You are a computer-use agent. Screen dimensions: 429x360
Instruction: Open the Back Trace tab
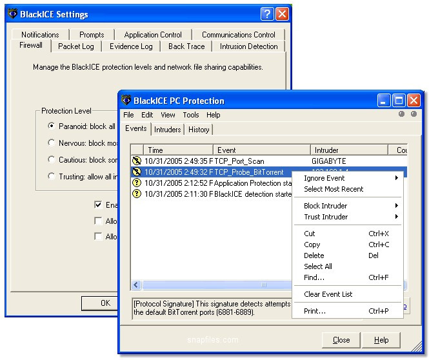[186, 46]
